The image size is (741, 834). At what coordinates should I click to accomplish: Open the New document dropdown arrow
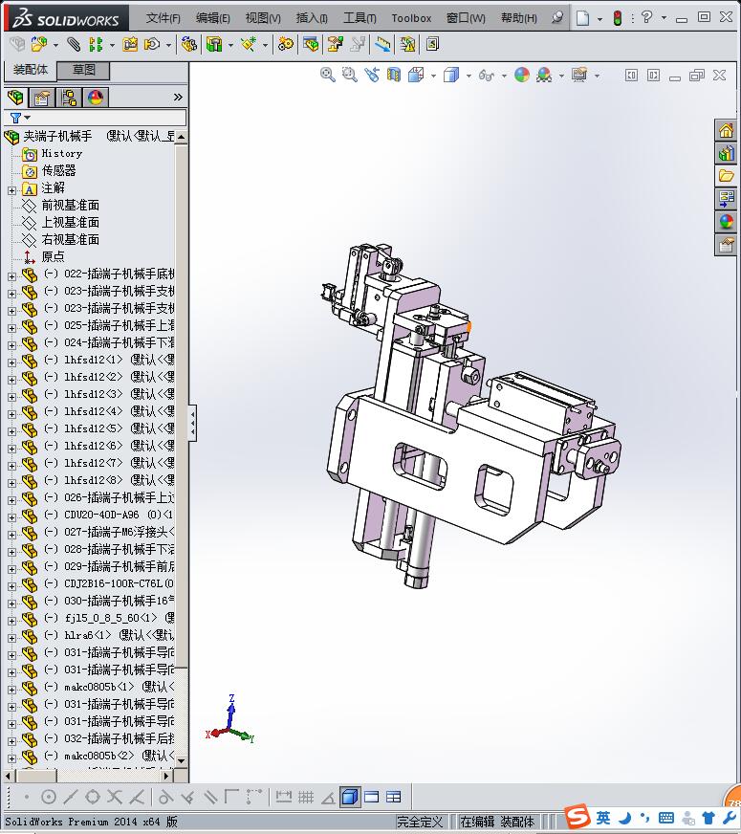599,18
